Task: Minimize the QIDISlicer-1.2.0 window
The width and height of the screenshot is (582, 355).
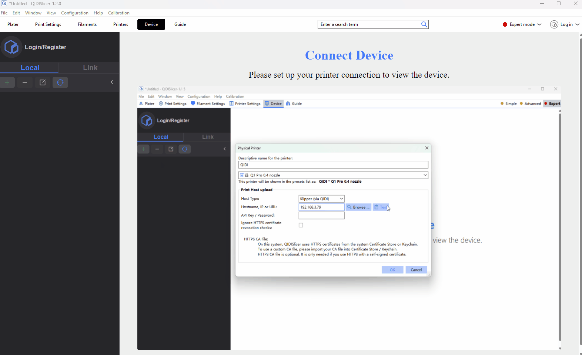Action: coord(542,4)
